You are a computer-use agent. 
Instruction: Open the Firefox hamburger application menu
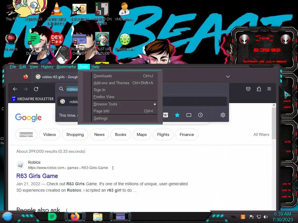click(269, 89)
